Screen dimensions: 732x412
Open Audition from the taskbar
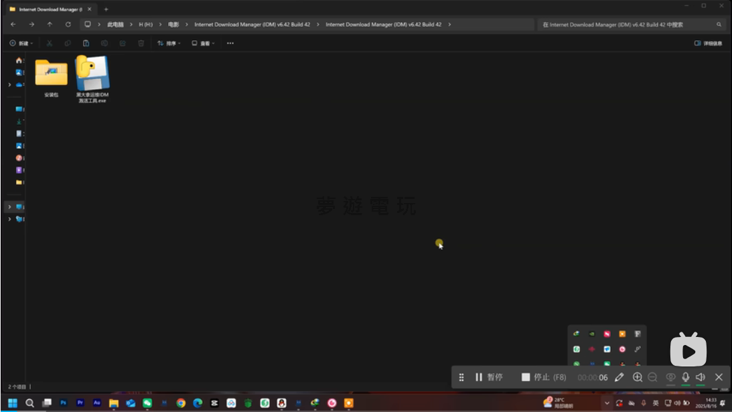click(x=97, y=403)
